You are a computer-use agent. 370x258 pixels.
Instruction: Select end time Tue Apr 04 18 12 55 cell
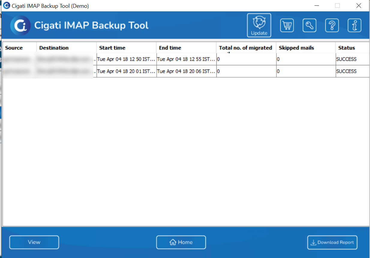tap(186, 59)
